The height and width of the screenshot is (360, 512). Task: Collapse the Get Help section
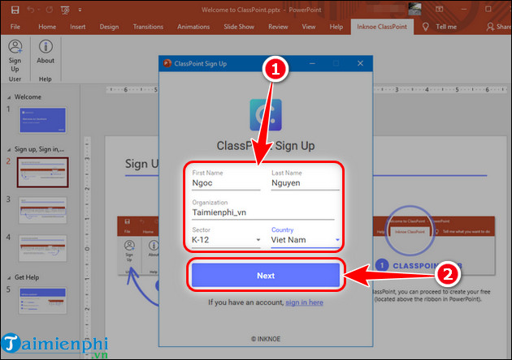coord(8,275)
